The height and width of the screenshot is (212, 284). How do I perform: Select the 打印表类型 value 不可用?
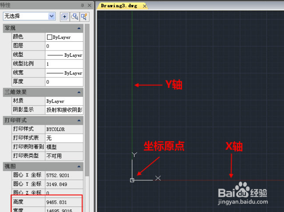coord(64,156)
